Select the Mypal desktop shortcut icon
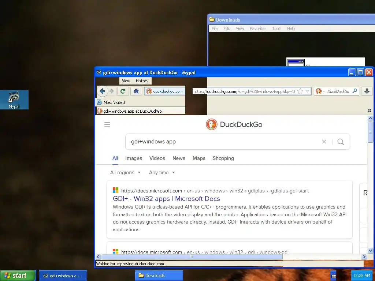Viewport: 375px width, 281px height. tap(14, 100)
